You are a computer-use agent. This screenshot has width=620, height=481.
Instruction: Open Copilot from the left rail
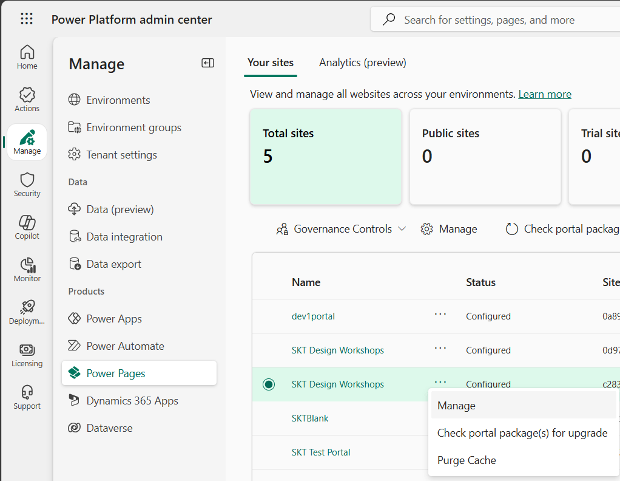[27, 227]
